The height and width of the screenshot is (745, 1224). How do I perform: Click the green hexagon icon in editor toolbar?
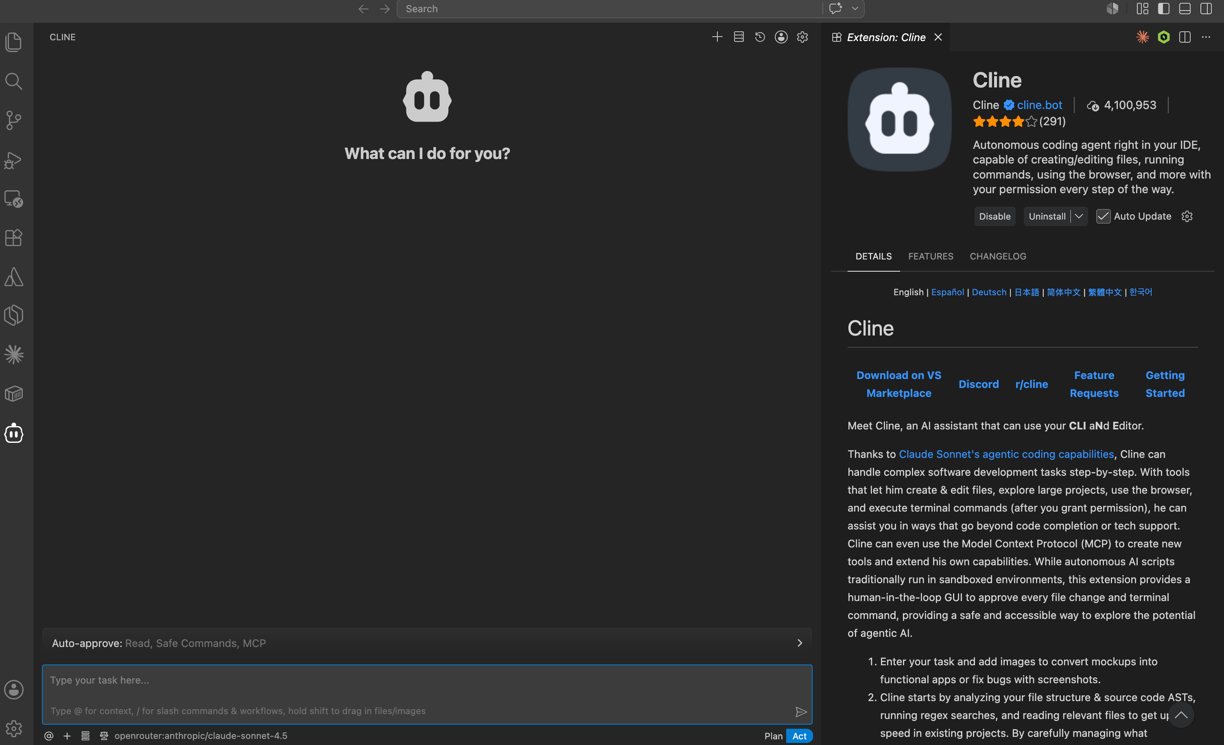click(x=1164, y=37)
